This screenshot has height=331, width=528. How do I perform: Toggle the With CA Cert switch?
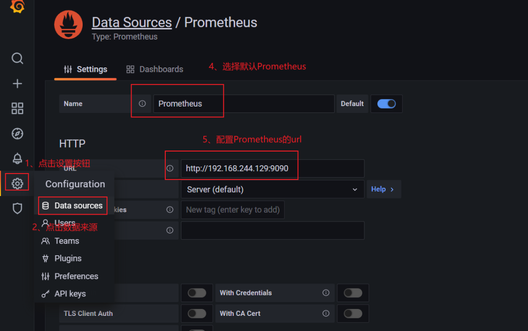(352, 313)
